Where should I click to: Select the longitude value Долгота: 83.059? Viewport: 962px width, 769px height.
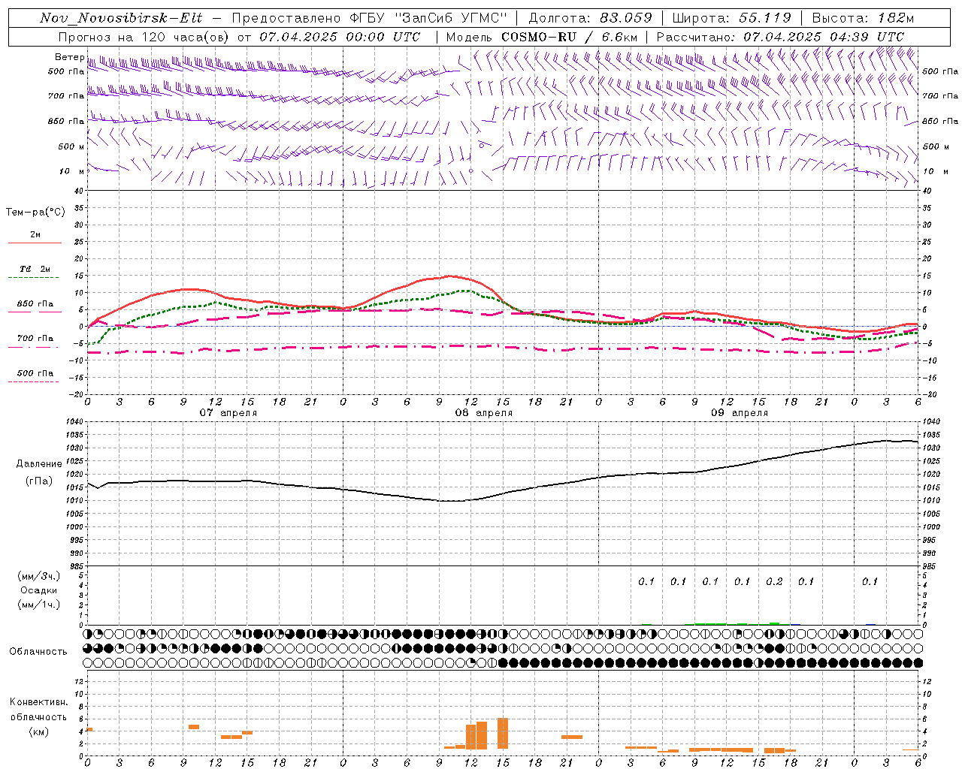[x=590, y=18]
